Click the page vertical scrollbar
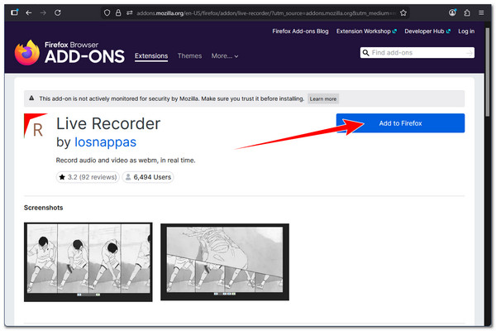 tap(488, 71)
